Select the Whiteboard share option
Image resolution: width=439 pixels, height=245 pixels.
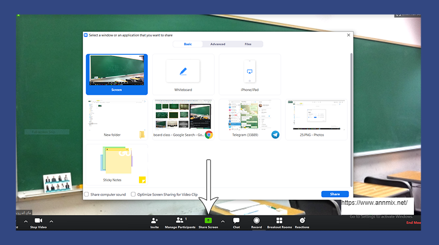click(x=183, y=75)
